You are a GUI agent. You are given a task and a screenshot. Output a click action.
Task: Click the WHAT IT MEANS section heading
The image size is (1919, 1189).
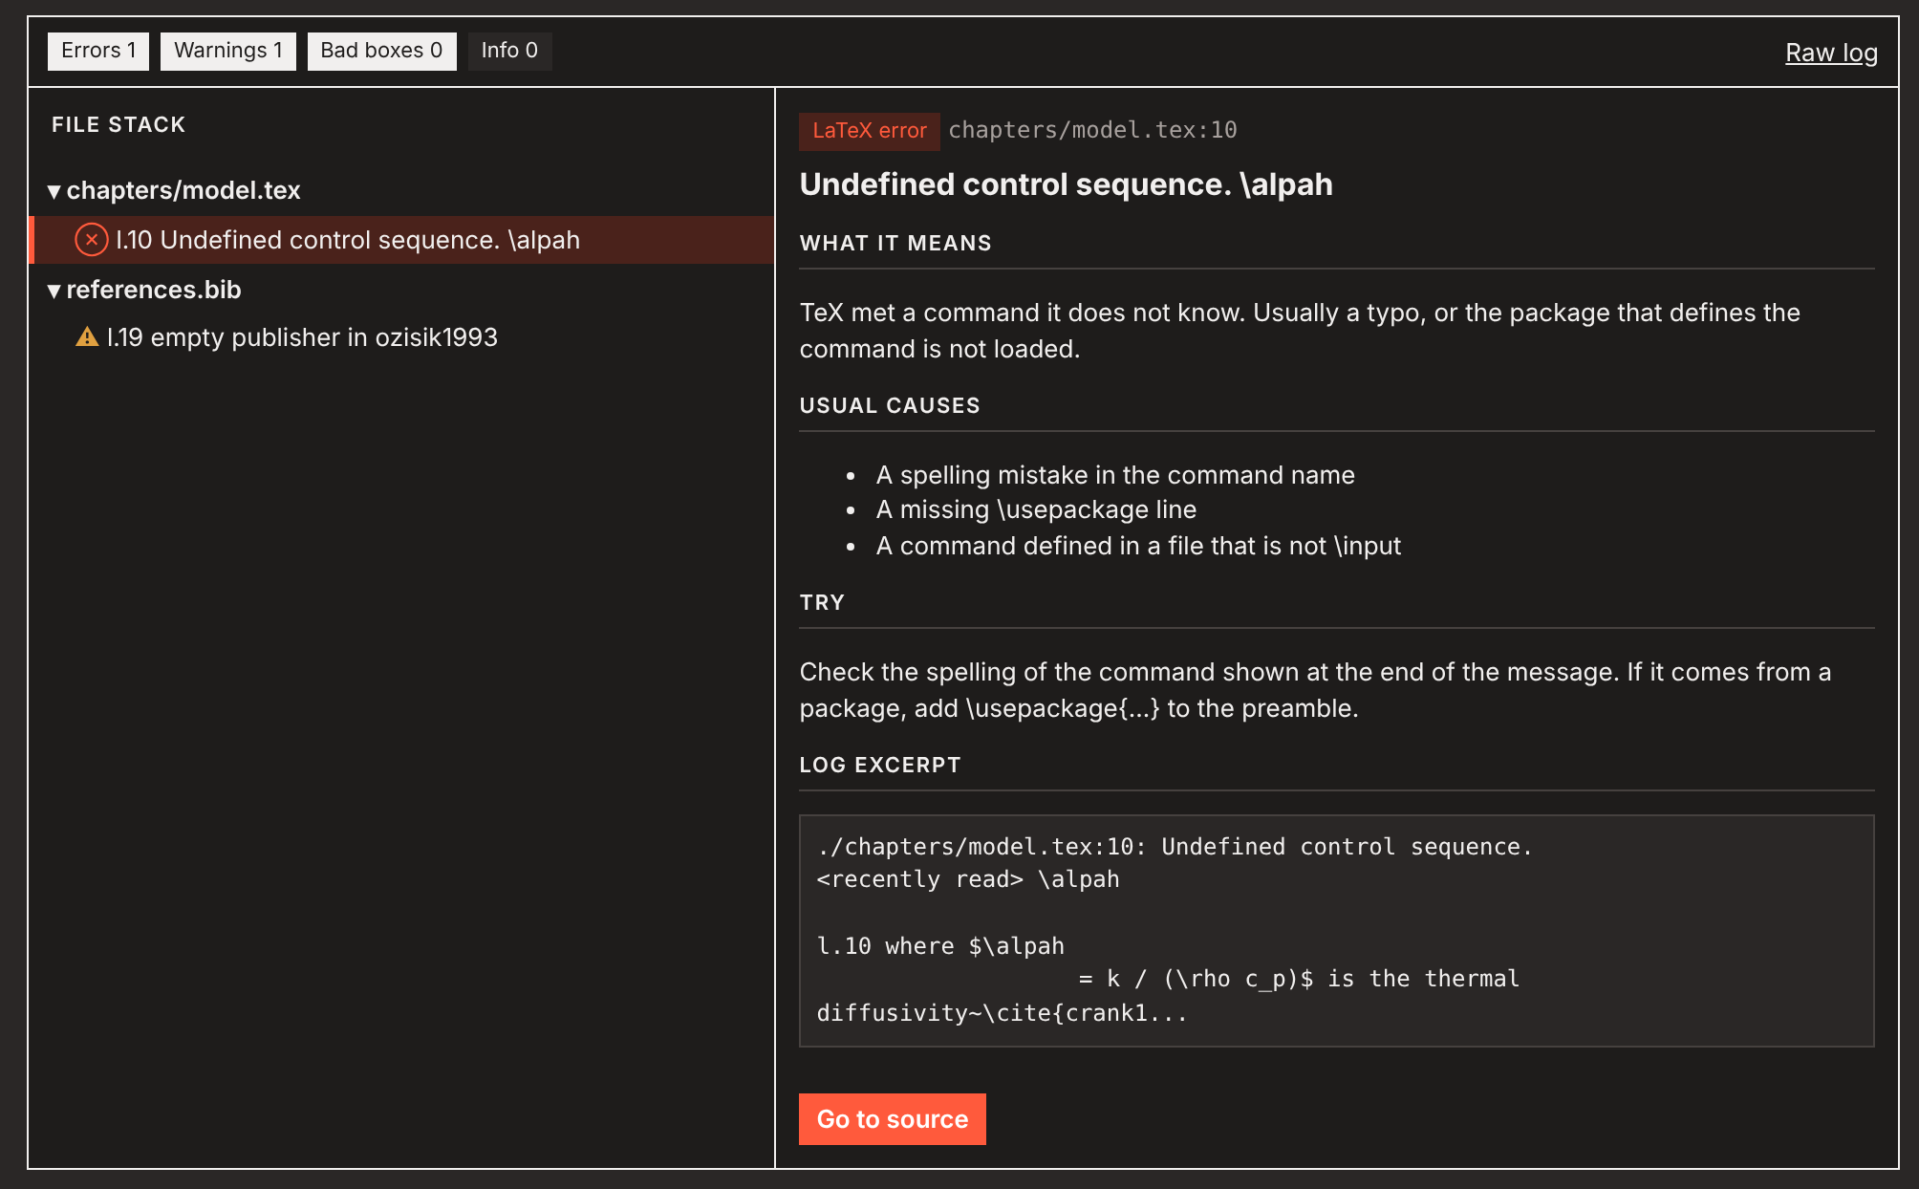pos(895,244)
